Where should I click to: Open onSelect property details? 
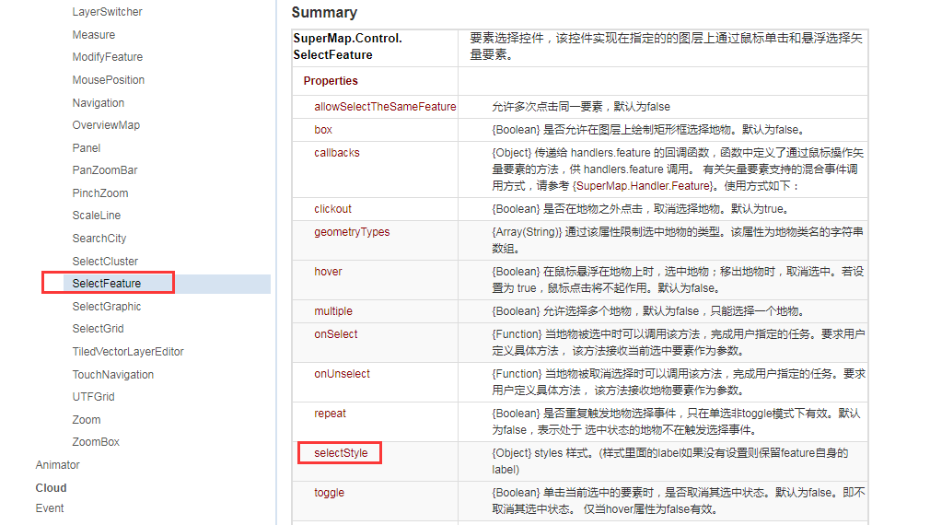336,334
